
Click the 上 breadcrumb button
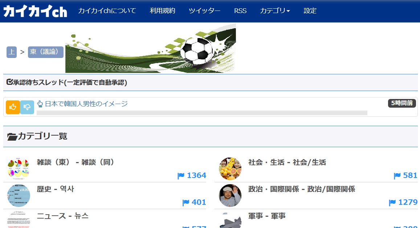12,52
